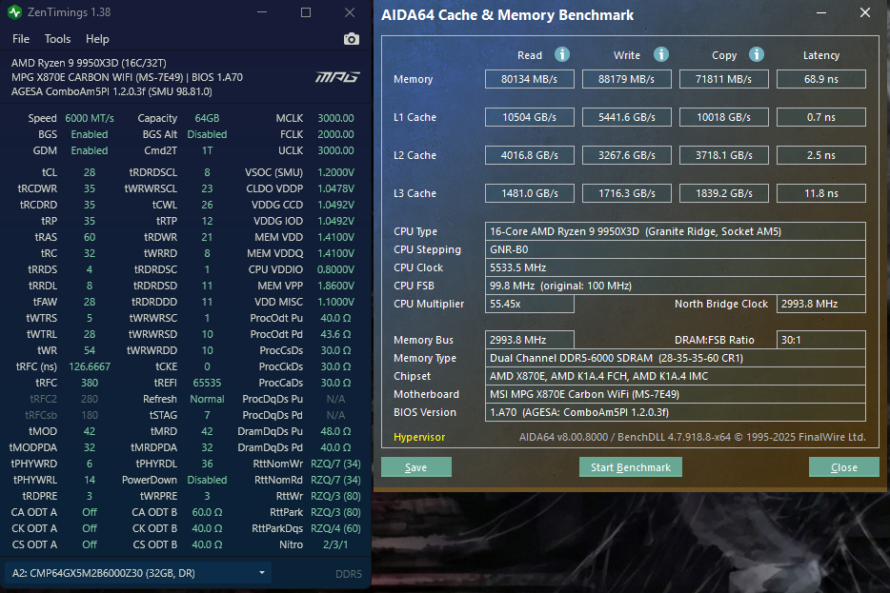The image size is (890, 593).
Task: Click VSOC (SMU) value 1.2000V
Action: pos(335,172)
